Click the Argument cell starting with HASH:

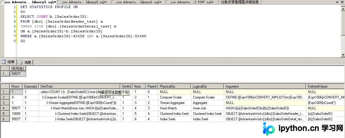265,108
